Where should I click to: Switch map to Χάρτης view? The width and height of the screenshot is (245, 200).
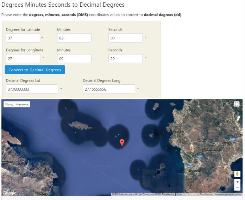click(9, 104)
